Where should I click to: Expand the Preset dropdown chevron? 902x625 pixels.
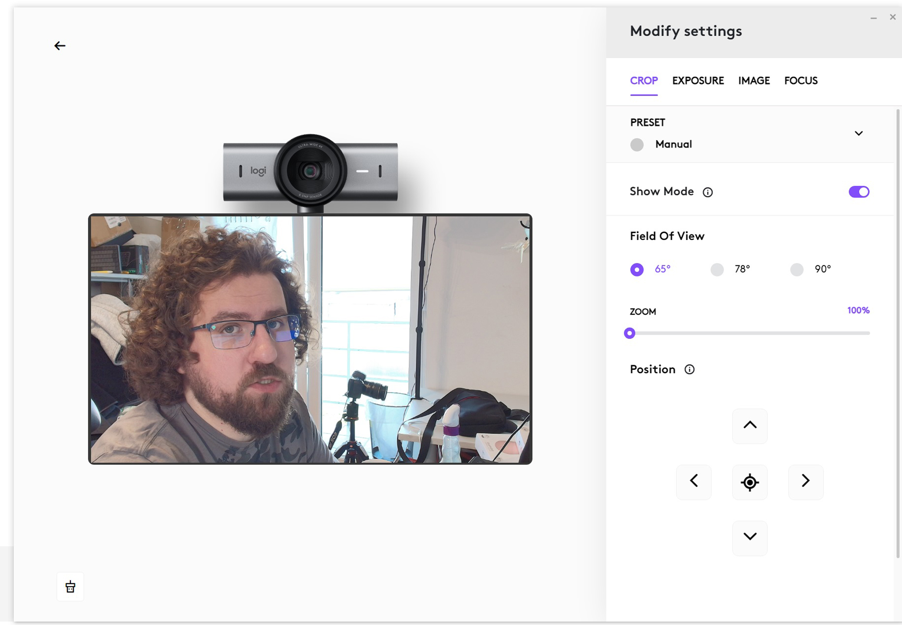click(x=859, y=133)
